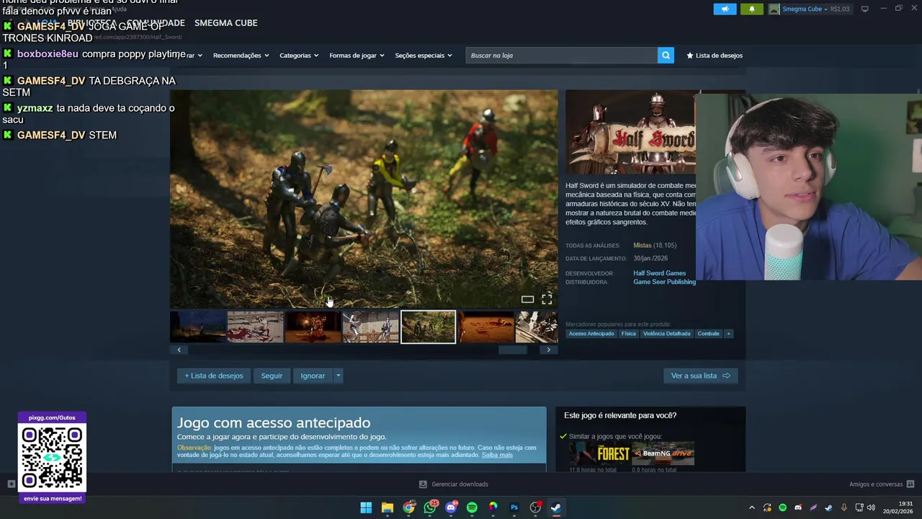The width and height of the screenshot is (922, 519).
Task: Select the first dark night screenshot thumbnail
Action: coord(198,327)
